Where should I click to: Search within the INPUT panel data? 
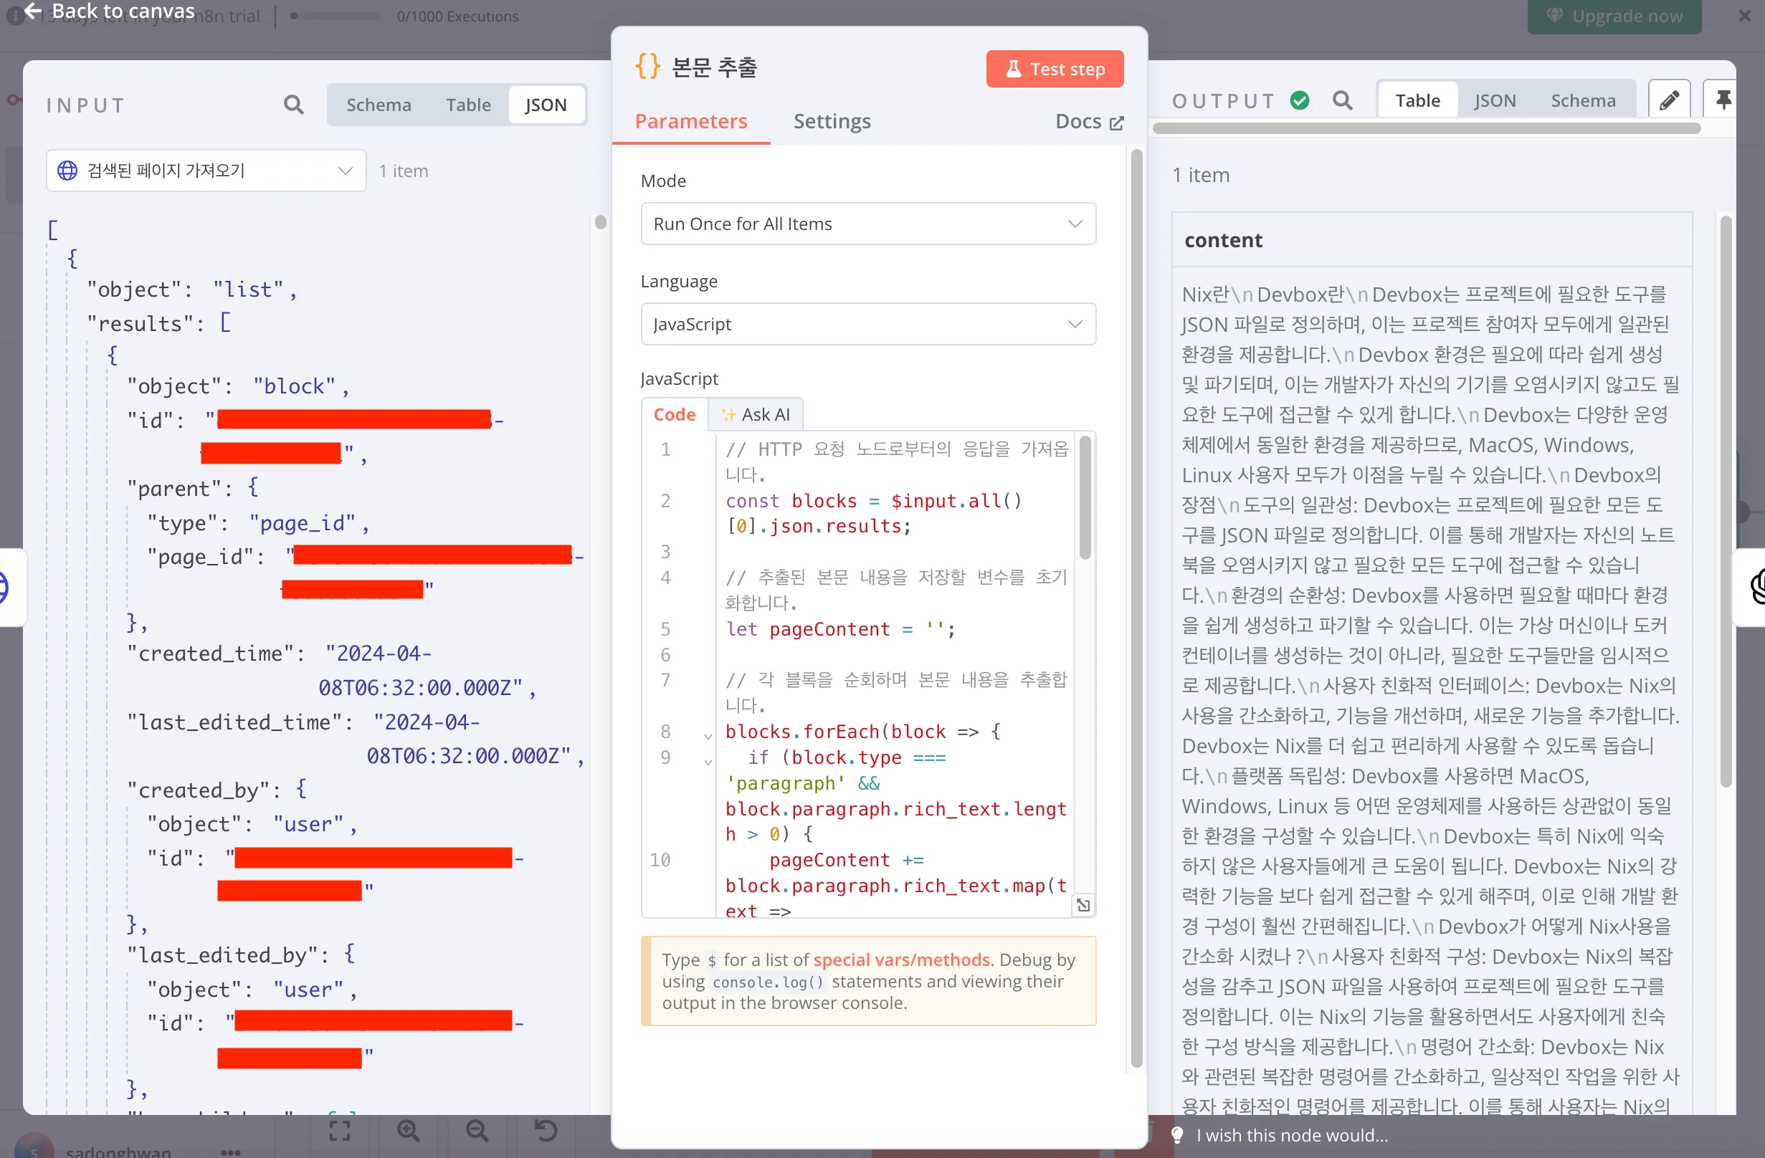tap(294, 105)
